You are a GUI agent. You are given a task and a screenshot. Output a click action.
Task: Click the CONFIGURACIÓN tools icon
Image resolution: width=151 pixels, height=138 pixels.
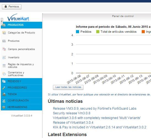pyautogui.click(x=4, y=101)
